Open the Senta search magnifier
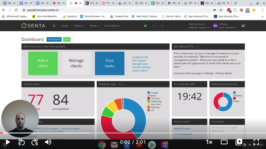 coord(54,26)
